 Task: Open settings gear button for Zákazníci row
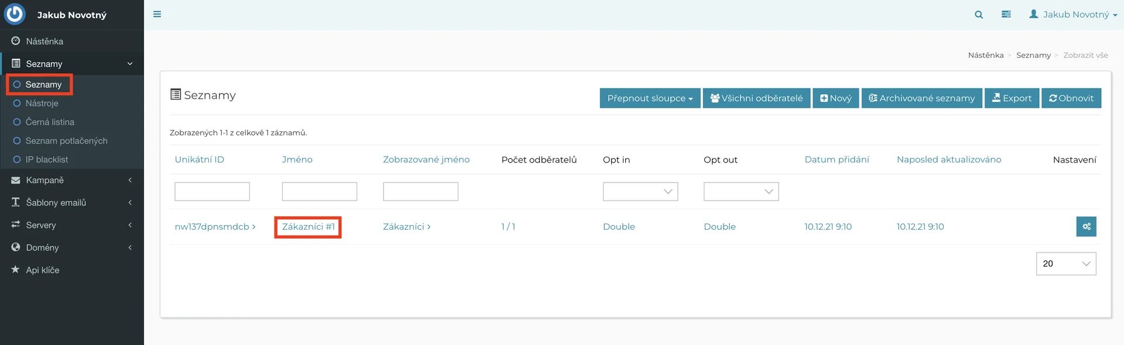pos(1086,226)
